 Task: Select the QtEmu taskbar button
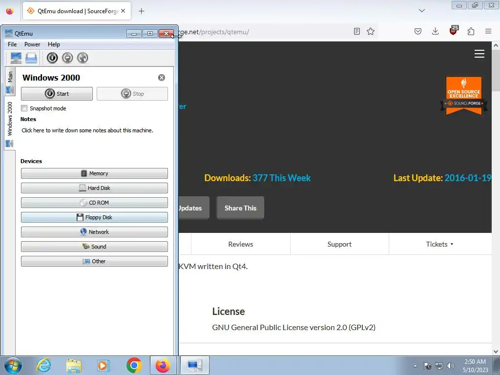(x=195, y=365)
